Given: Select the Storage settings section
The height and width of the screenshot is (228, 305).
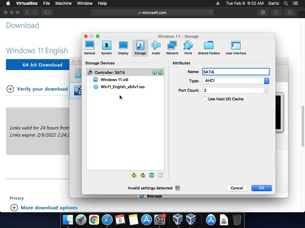Looking at the screenshot, I should 140,48.
